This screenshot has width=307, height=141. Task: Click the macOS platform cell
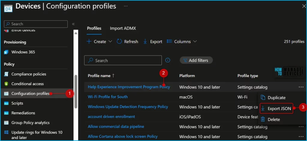(186, 97)
